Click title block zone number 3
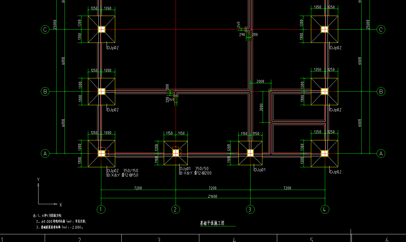 click(x=159, y=240)
